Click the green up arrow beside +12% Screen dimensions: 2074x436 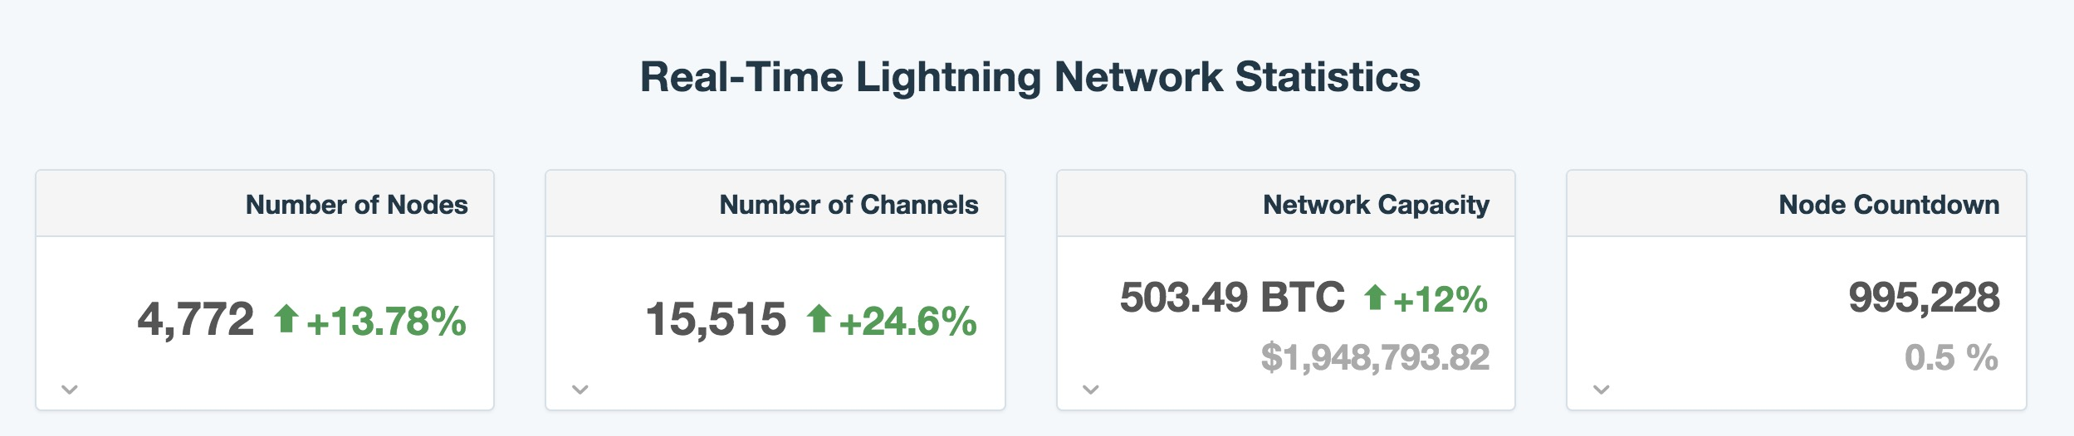click(x=1376, y=297)
